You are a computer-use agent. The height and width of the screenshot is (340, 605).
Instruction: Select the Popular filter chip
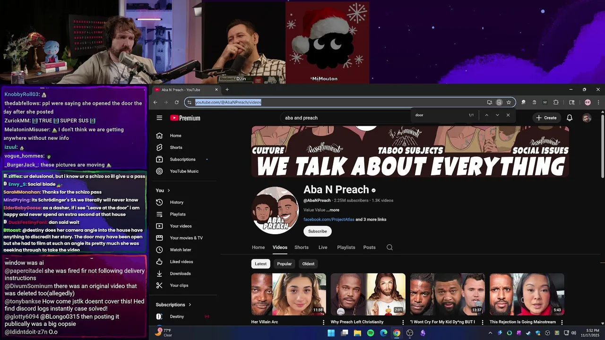coord(285,264)
